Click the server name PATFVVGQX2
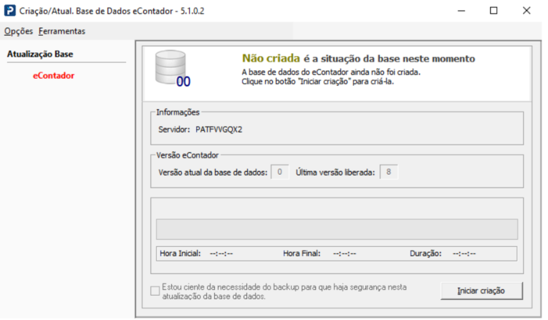The image size is (548, 320). point(218,130)
